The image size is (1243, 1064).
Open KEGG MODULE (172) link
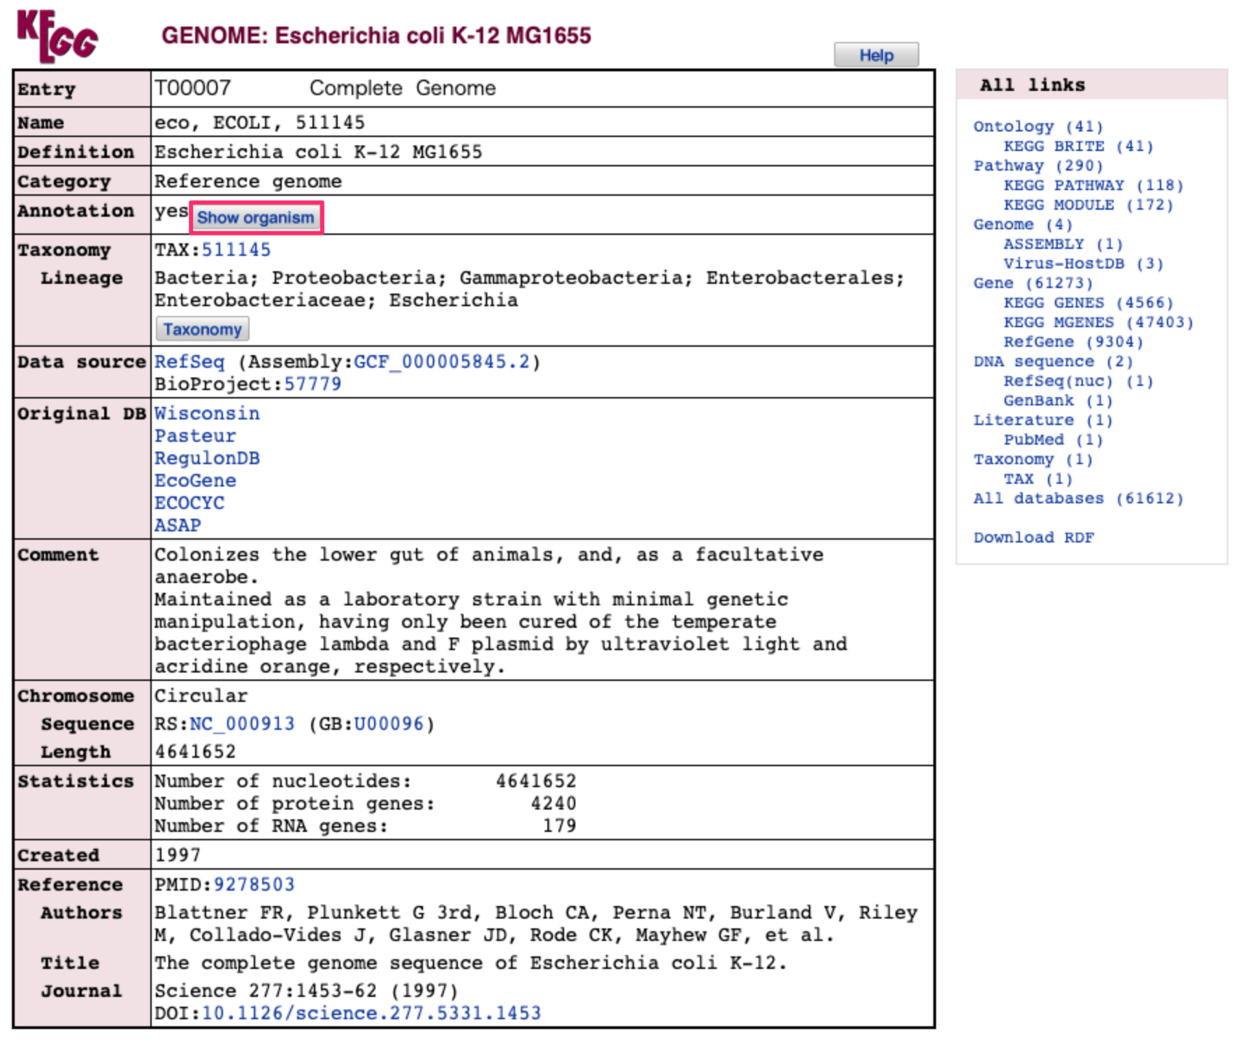(x=1088, y=205)
